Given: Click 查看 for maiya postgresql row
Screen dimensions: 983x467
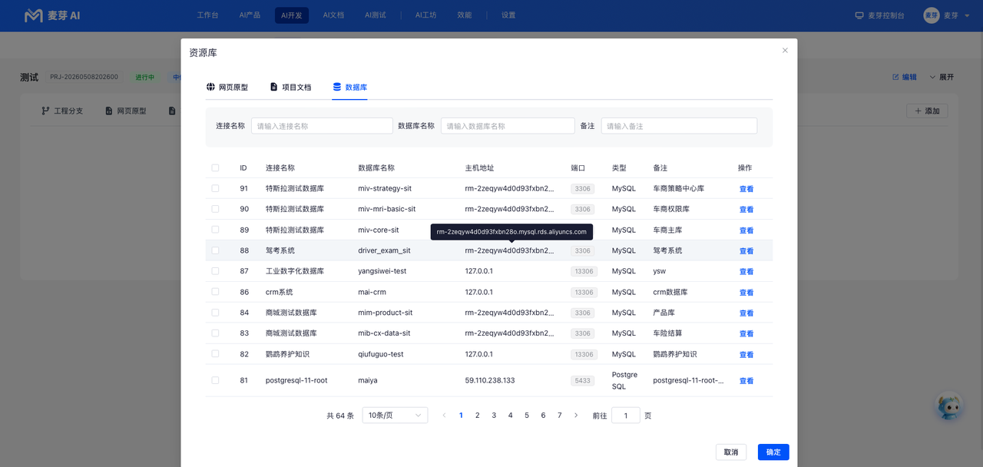Looking at the screenshot, I should click(x=746, y=381).
